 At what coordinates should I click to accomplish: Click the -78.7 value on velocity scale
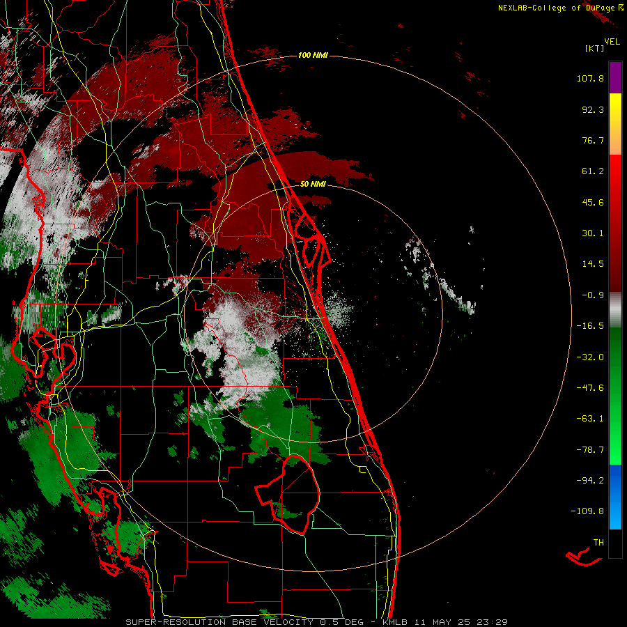click(590, 450)
